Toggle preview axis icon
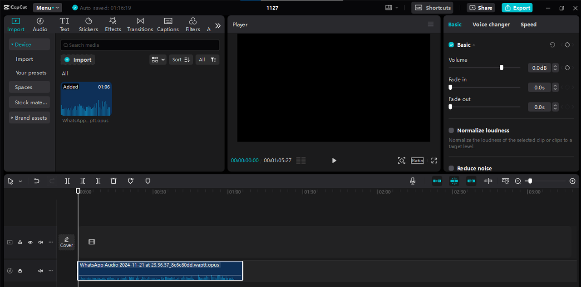 point(488,181)
